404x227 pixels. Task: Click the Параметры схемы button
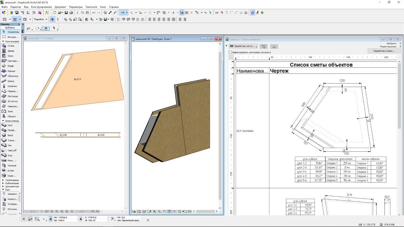click(x=384, y=51)
